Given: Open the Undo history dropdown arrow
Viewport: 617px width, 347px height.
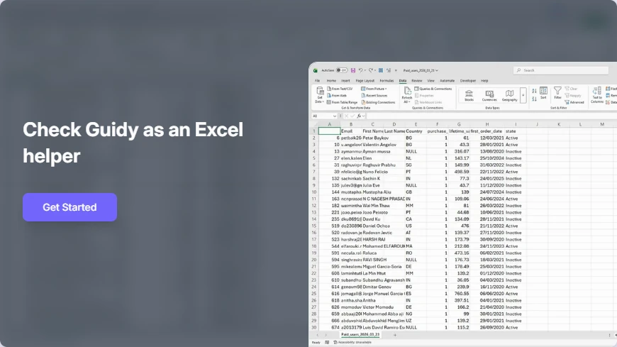Looking at the screenshot, I should (x=365, y=70).
